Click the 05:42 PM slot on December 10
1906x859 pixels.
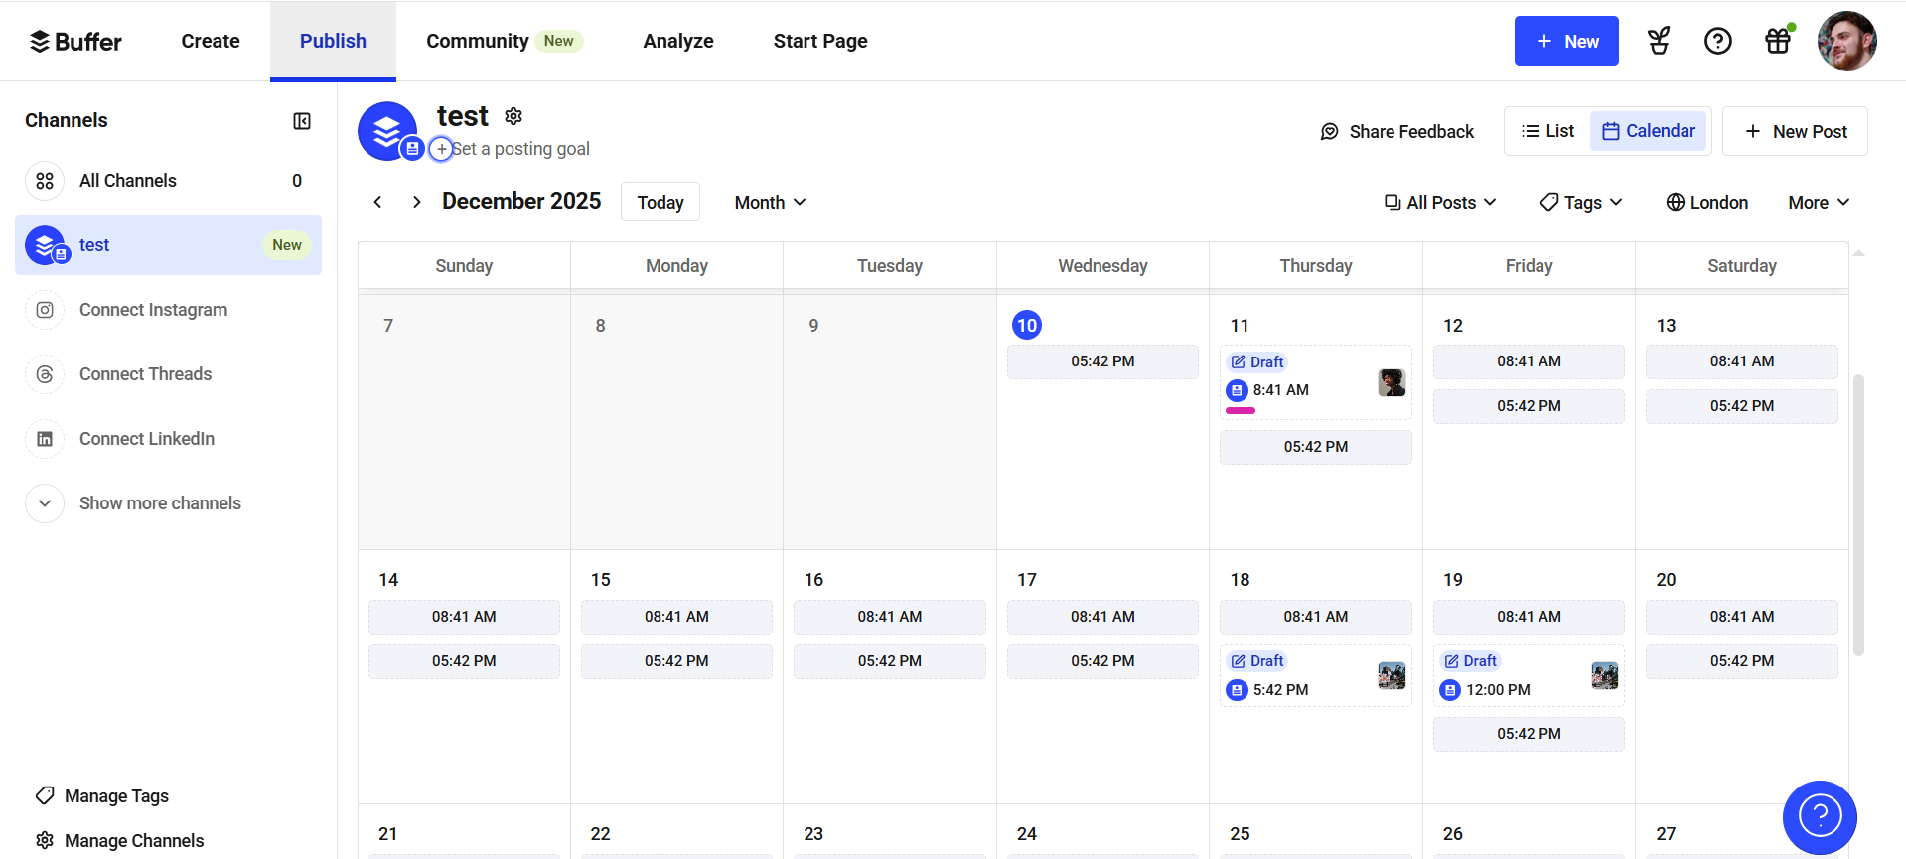coord(1102,361)
